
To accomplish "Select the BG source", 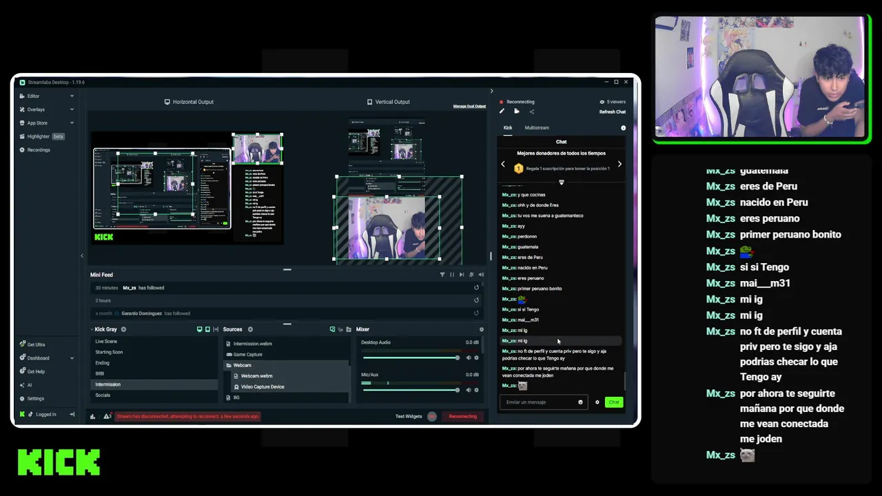I will click(287, 397).
